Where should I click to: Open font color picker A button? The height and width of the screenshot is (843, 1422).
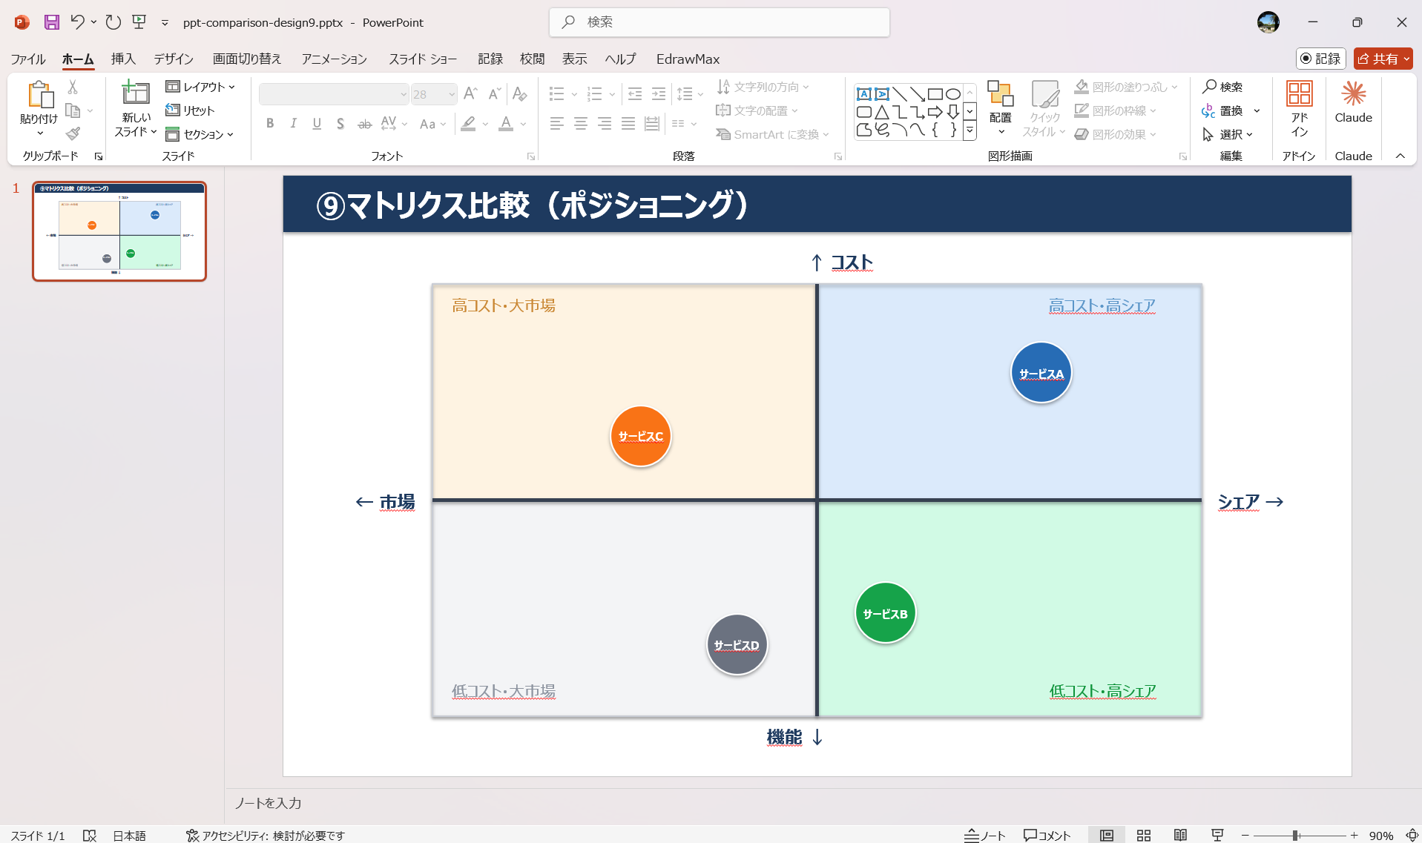coord(506,124)
